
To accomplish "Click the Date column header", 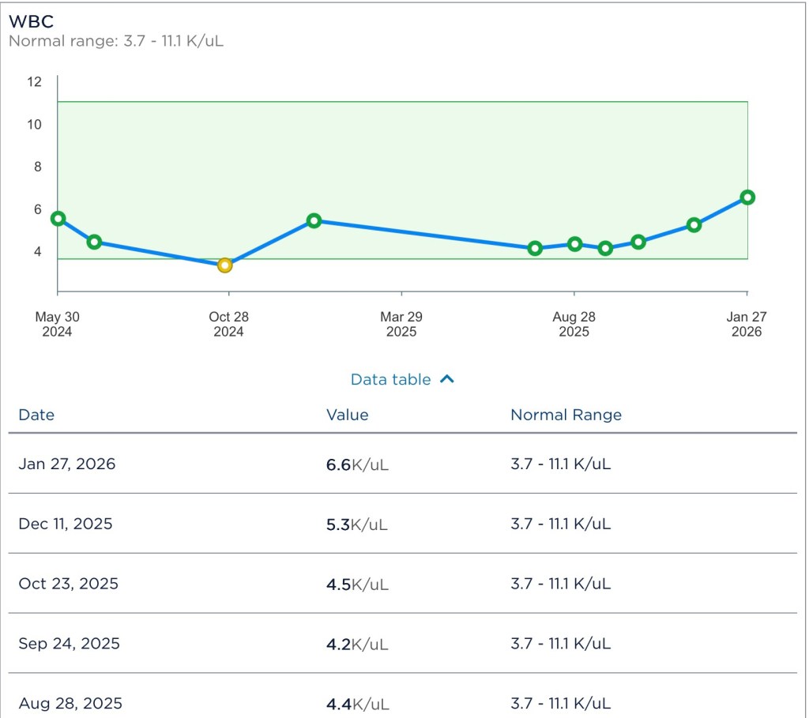I will (36, 415).
